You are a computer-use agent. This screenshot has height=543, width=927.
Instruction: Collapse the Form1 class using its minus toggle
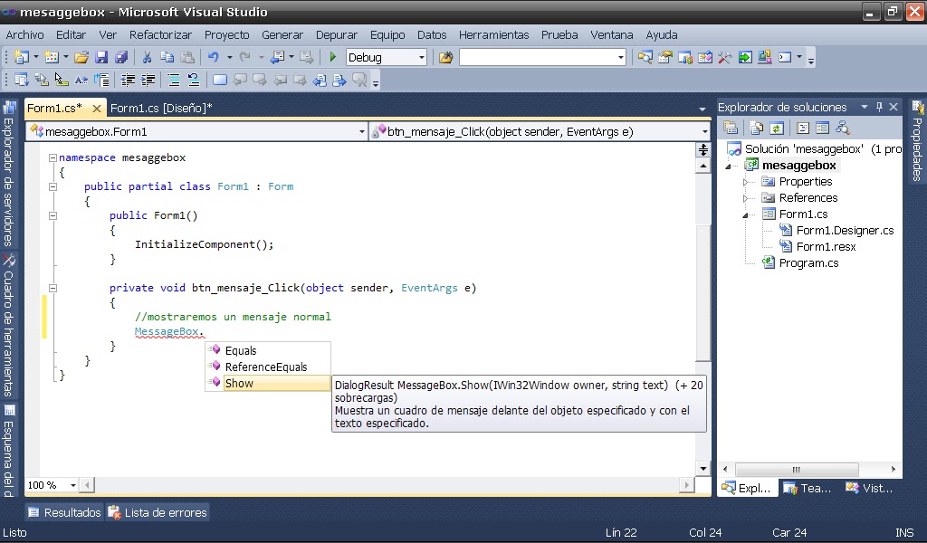point(53,186)
